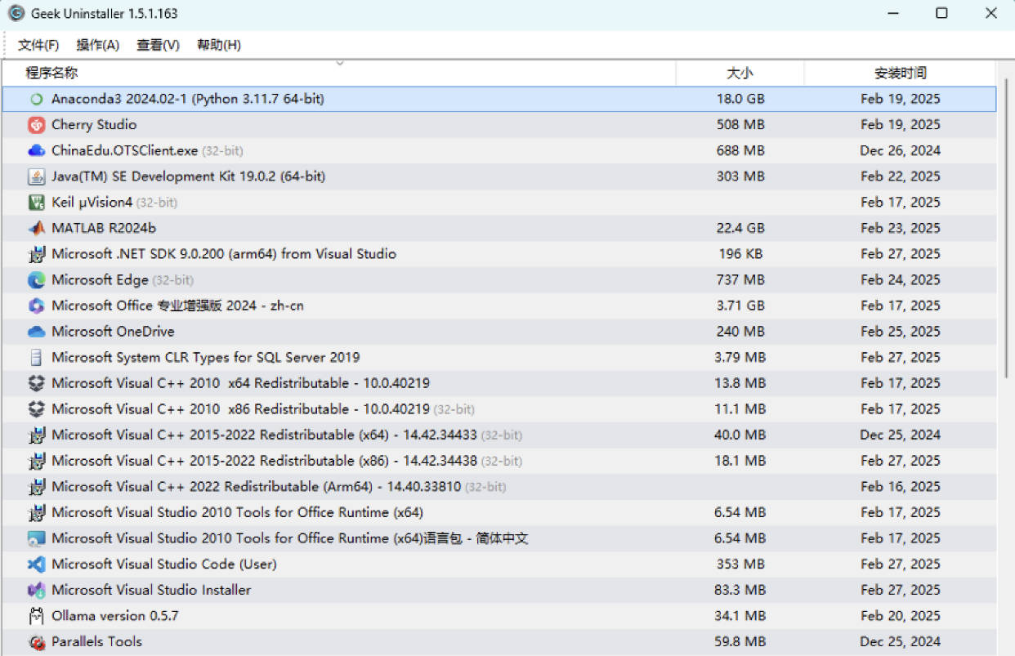Click the Visual C++ 2015-2022 (x64) icon
Viewport: 1015px width, 656px height.
[x=36, y=435]
